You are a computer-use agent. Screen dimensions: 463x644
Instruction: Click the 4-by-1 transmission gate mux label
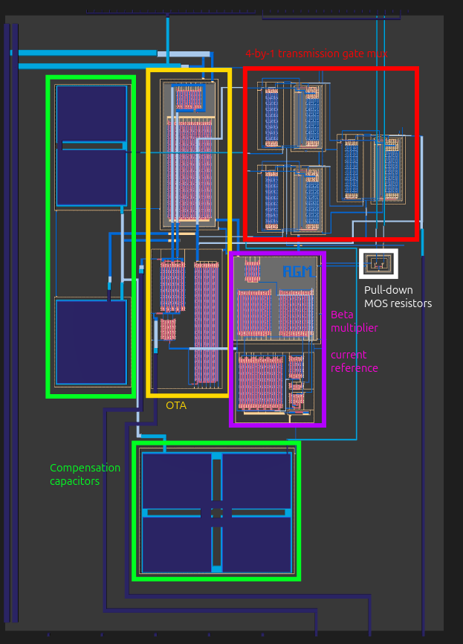pyautogui.click(x=317, y=54)
